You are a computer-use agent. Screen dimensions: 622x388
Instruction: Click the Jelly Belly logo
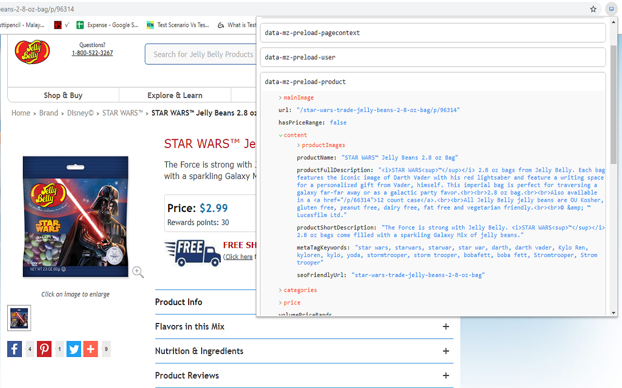coord(32,51)
